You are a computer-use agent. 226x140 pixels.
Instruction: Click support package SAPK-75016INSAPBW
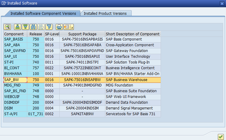click(82, 80)
